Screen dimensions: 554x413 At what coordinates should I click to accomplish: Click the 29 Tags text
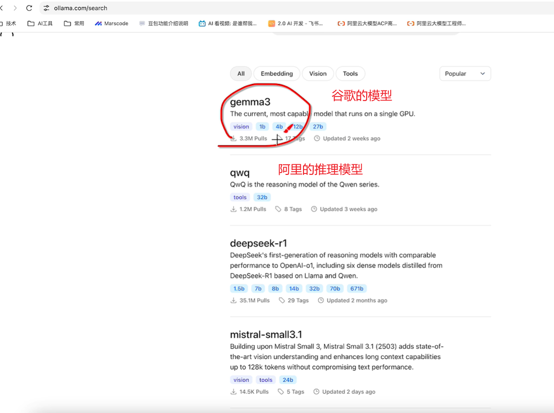click(x=298, y=300)
